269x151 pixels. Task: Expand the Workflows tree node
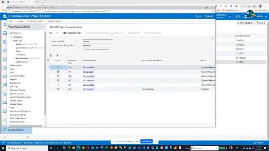tap(14, 58)
